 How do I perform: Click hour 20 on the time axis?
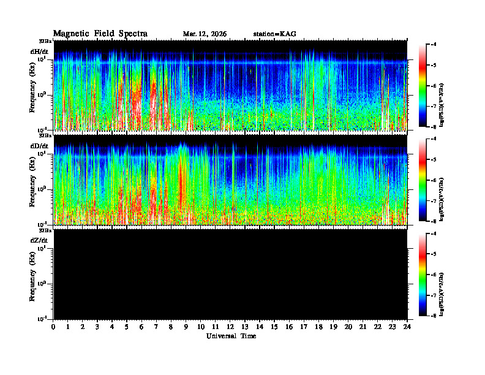point(348,327)
